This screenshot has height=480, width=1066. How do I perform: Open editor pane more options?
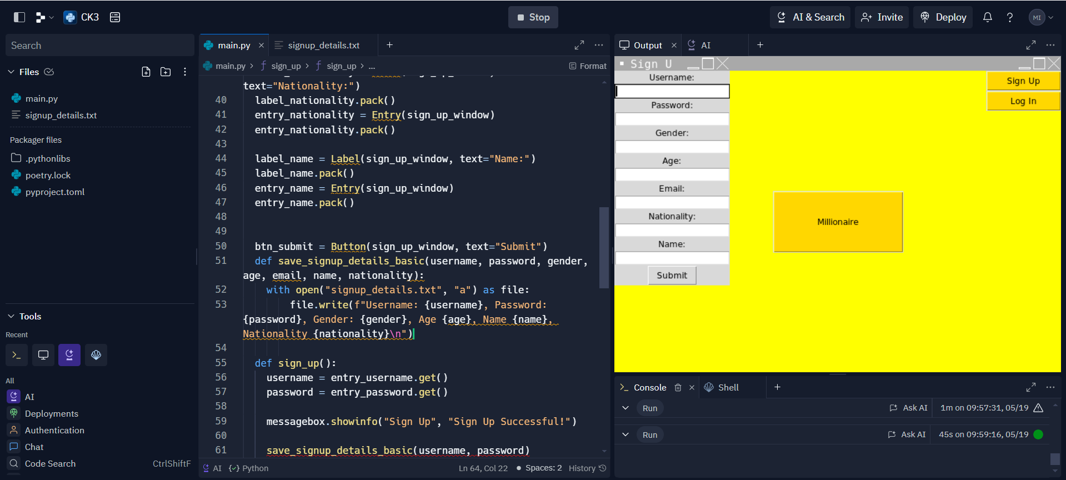pos(599,45)
